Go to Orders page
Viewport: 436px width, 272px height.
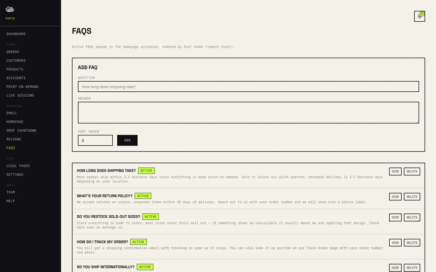(x=13, y=52)
